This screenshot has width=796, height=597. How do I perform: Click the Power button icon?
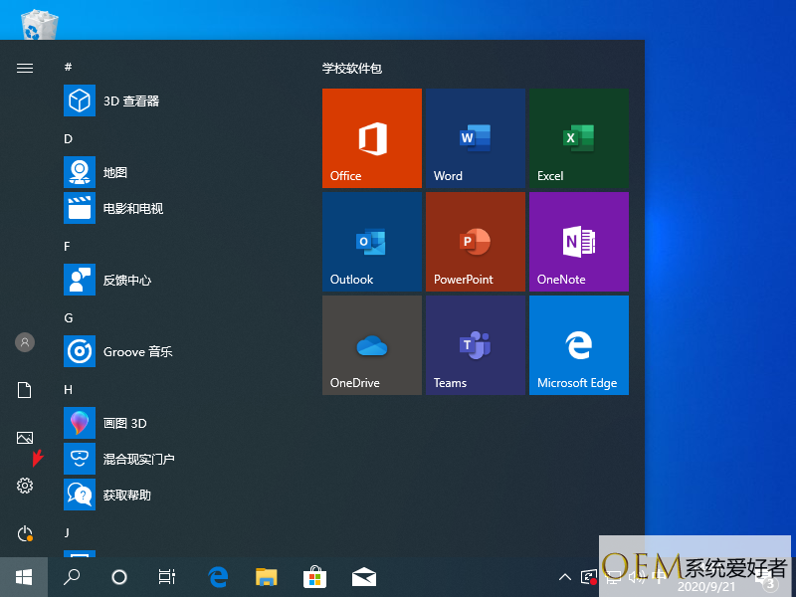[x=25, y=534]
